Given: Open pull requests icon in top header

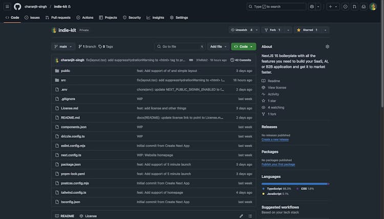Looking at the screenshot, I should (x=354, y=7).
